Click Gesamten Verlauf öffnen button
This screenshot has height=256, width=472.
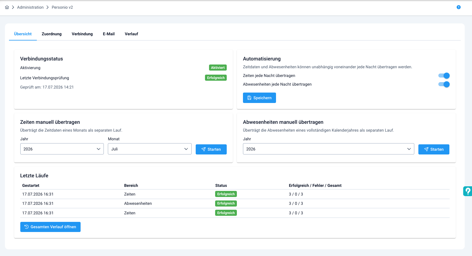[50, 227]
